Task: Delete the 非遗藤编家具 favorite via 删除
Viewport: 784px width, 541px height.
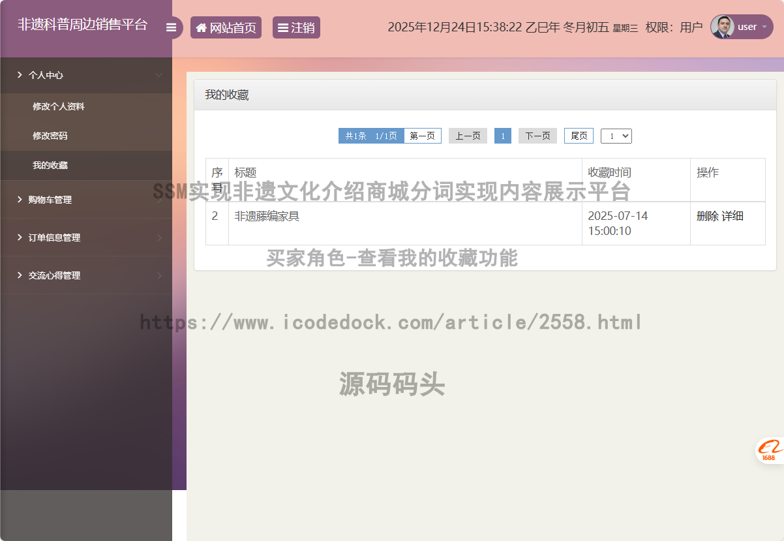Action: (x=707, y=216)
